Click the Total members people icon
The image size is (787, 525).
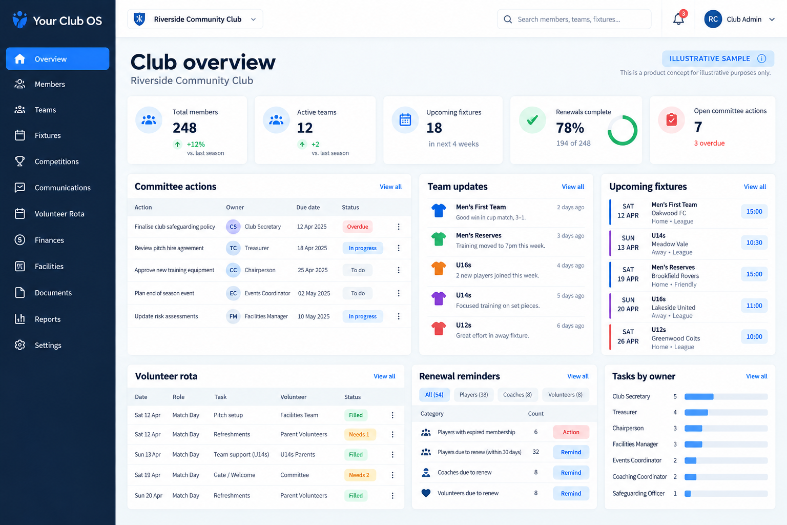point(149,120)
